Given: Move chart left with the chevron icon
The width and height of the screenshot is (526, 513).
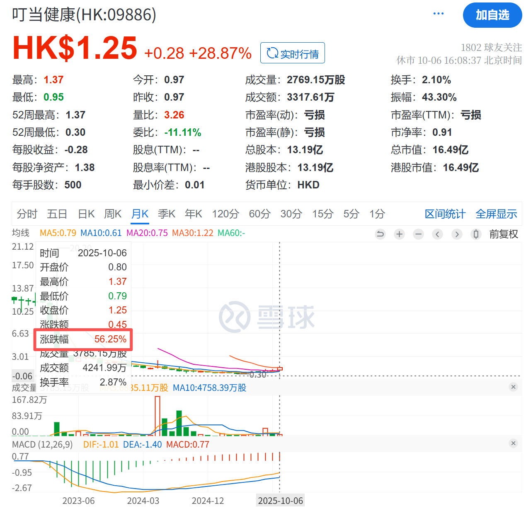Looking at the screenshot, I should pyautogui.click(x=438, y=234).
